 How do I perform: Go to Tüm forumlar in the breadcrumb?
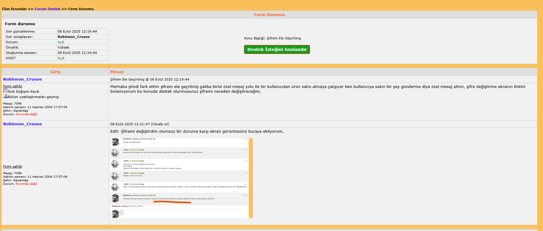(x=14, y=9)
